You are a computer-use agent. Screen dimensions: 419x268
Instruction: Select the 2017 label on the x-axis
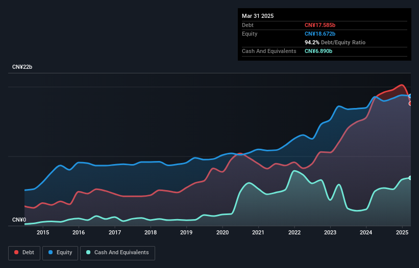(115, 233)
